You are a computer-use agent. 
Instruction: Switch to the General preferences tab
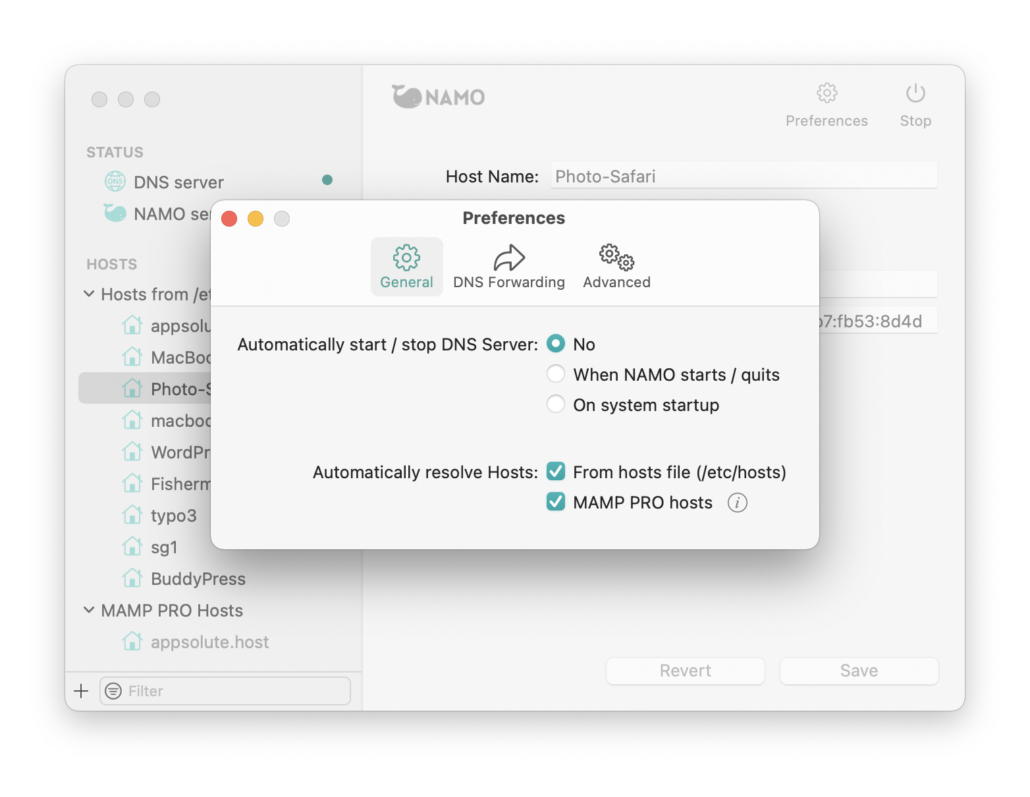click(406, 267)
